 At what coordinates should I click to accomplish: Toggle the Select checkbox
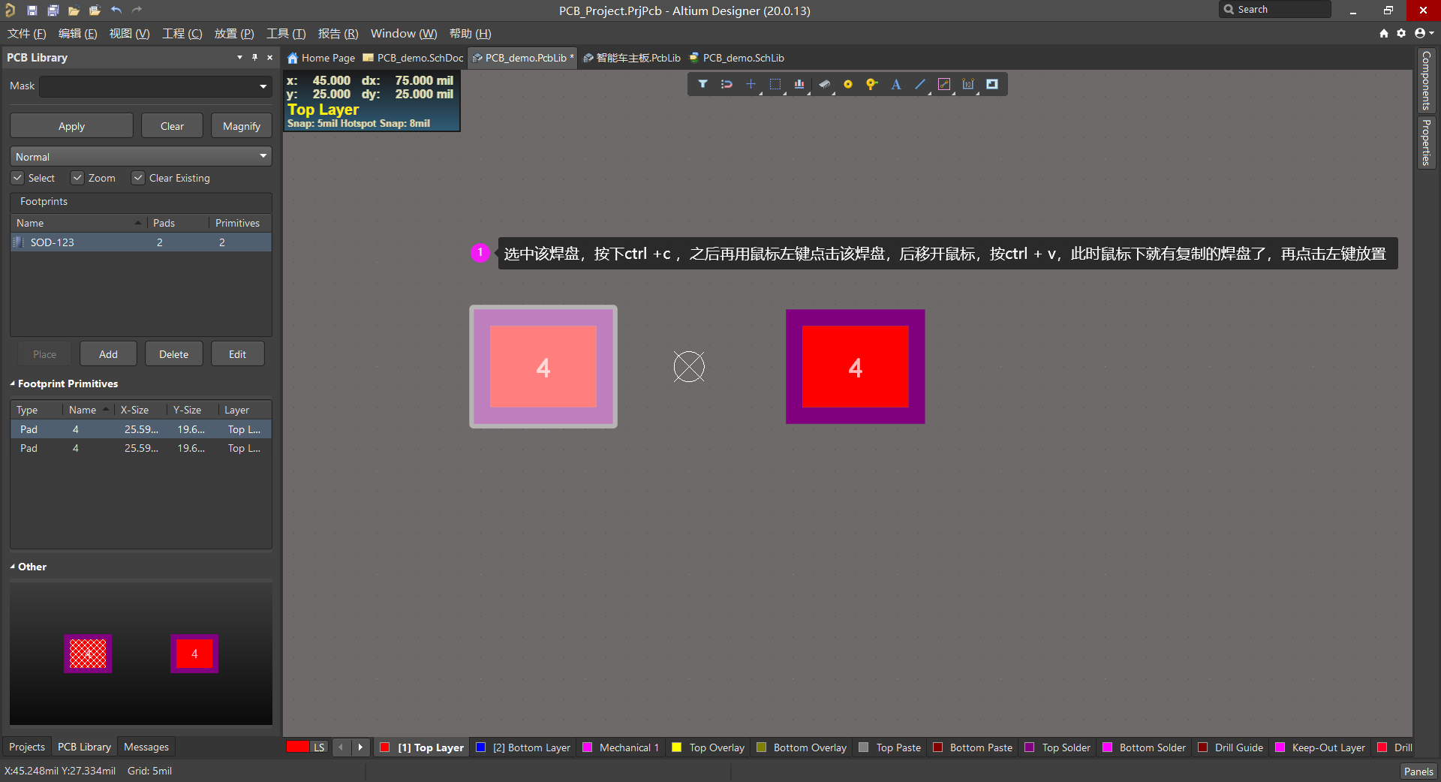[17, 178]
